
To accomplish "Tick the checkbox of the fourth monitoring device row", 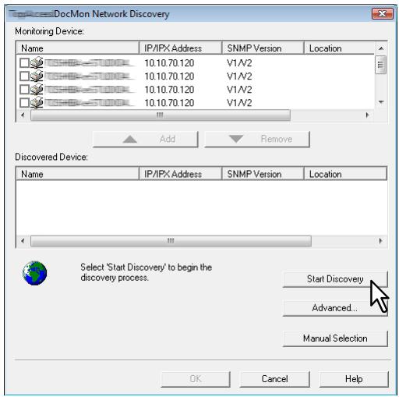I will coord(24,103).
